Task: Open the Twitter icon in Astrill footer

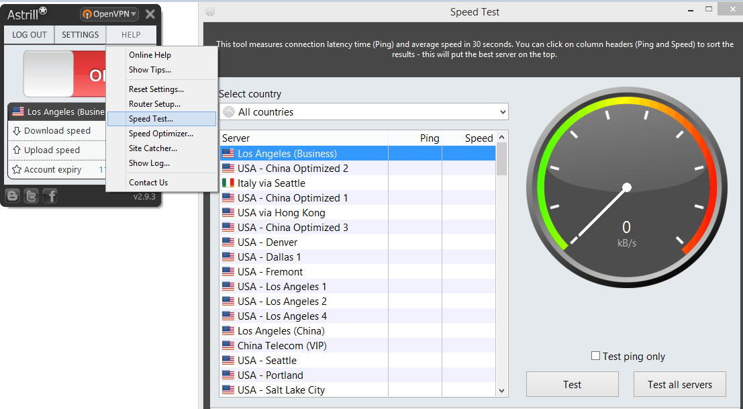Action: (32, 195)
